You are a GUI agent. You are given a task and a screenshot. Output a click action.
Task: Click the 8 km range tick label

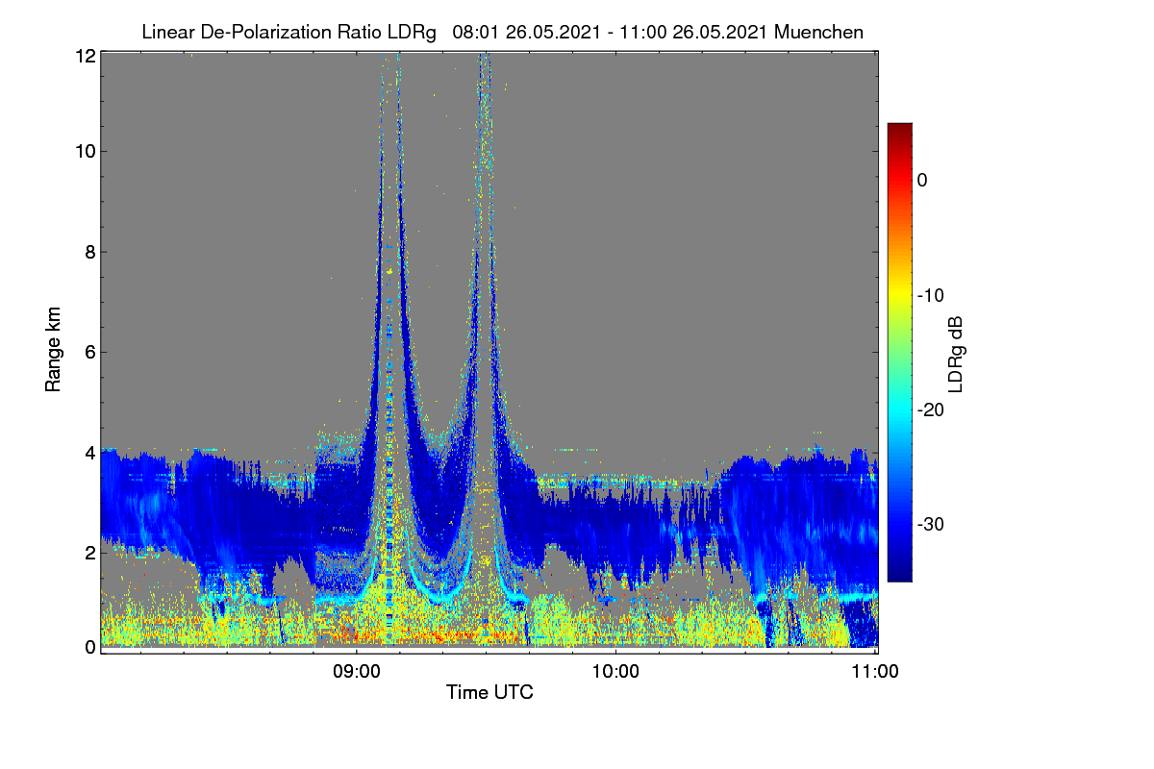click(x=89, y=252)
